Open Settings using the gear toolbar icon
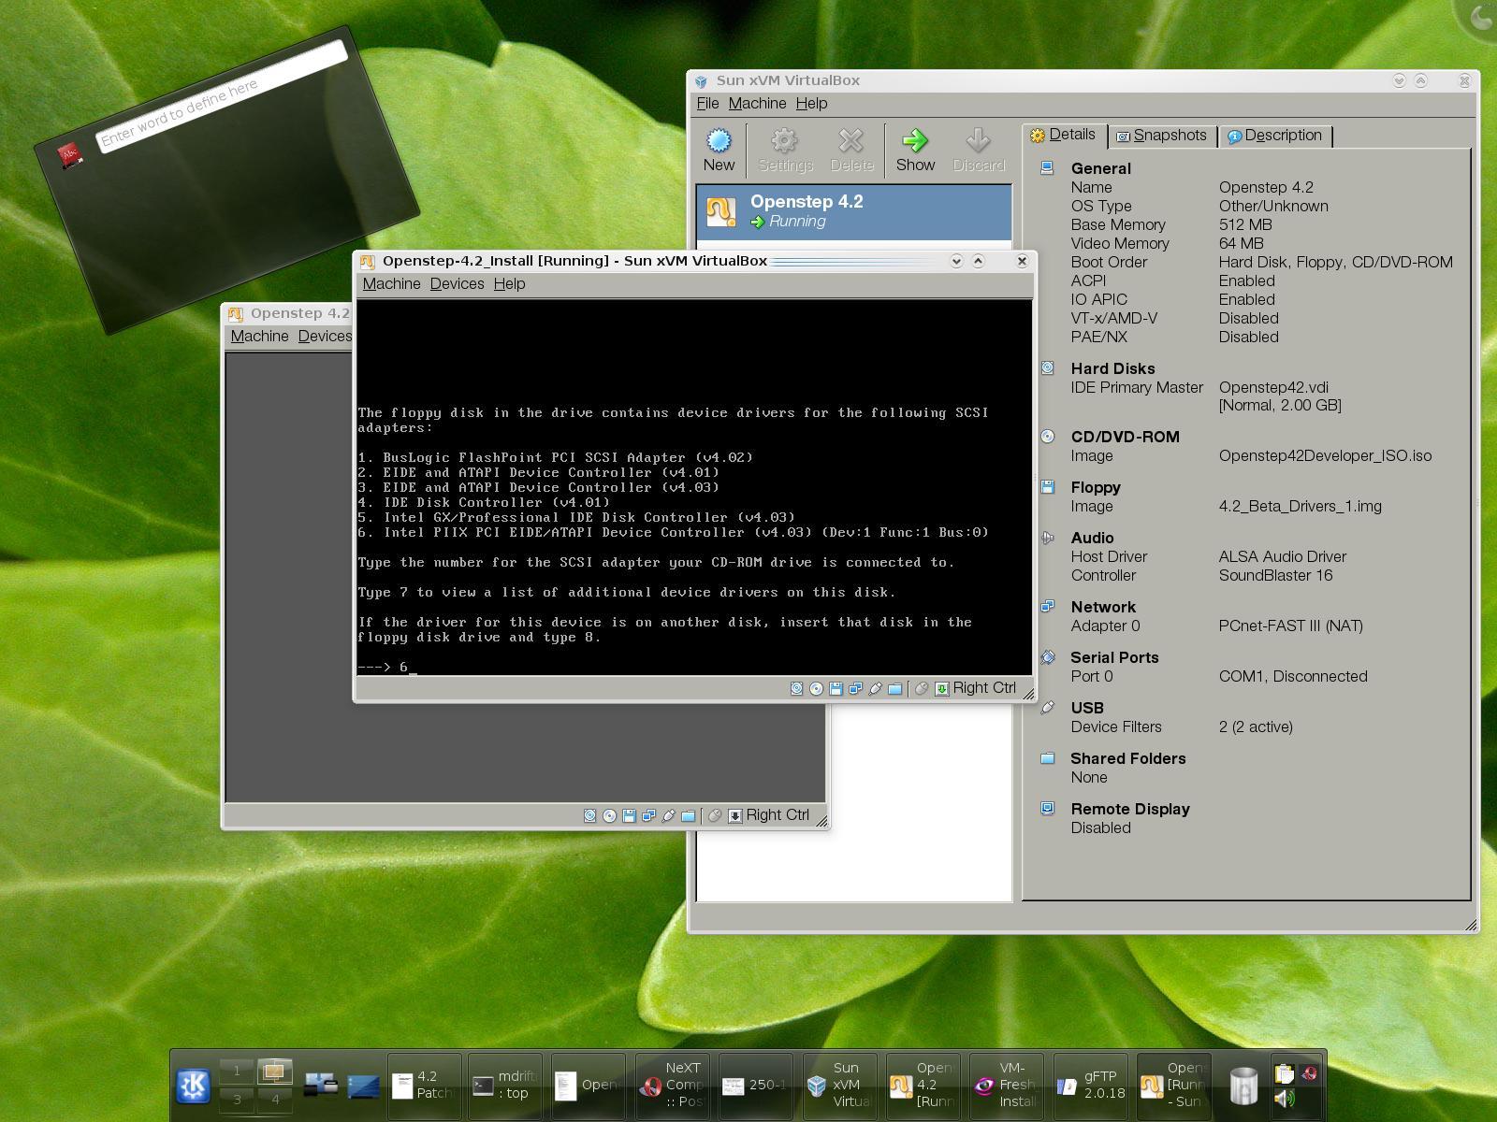Viewport: 1497px width, 1122px height. pyautogui.click(x=784, y=148)
